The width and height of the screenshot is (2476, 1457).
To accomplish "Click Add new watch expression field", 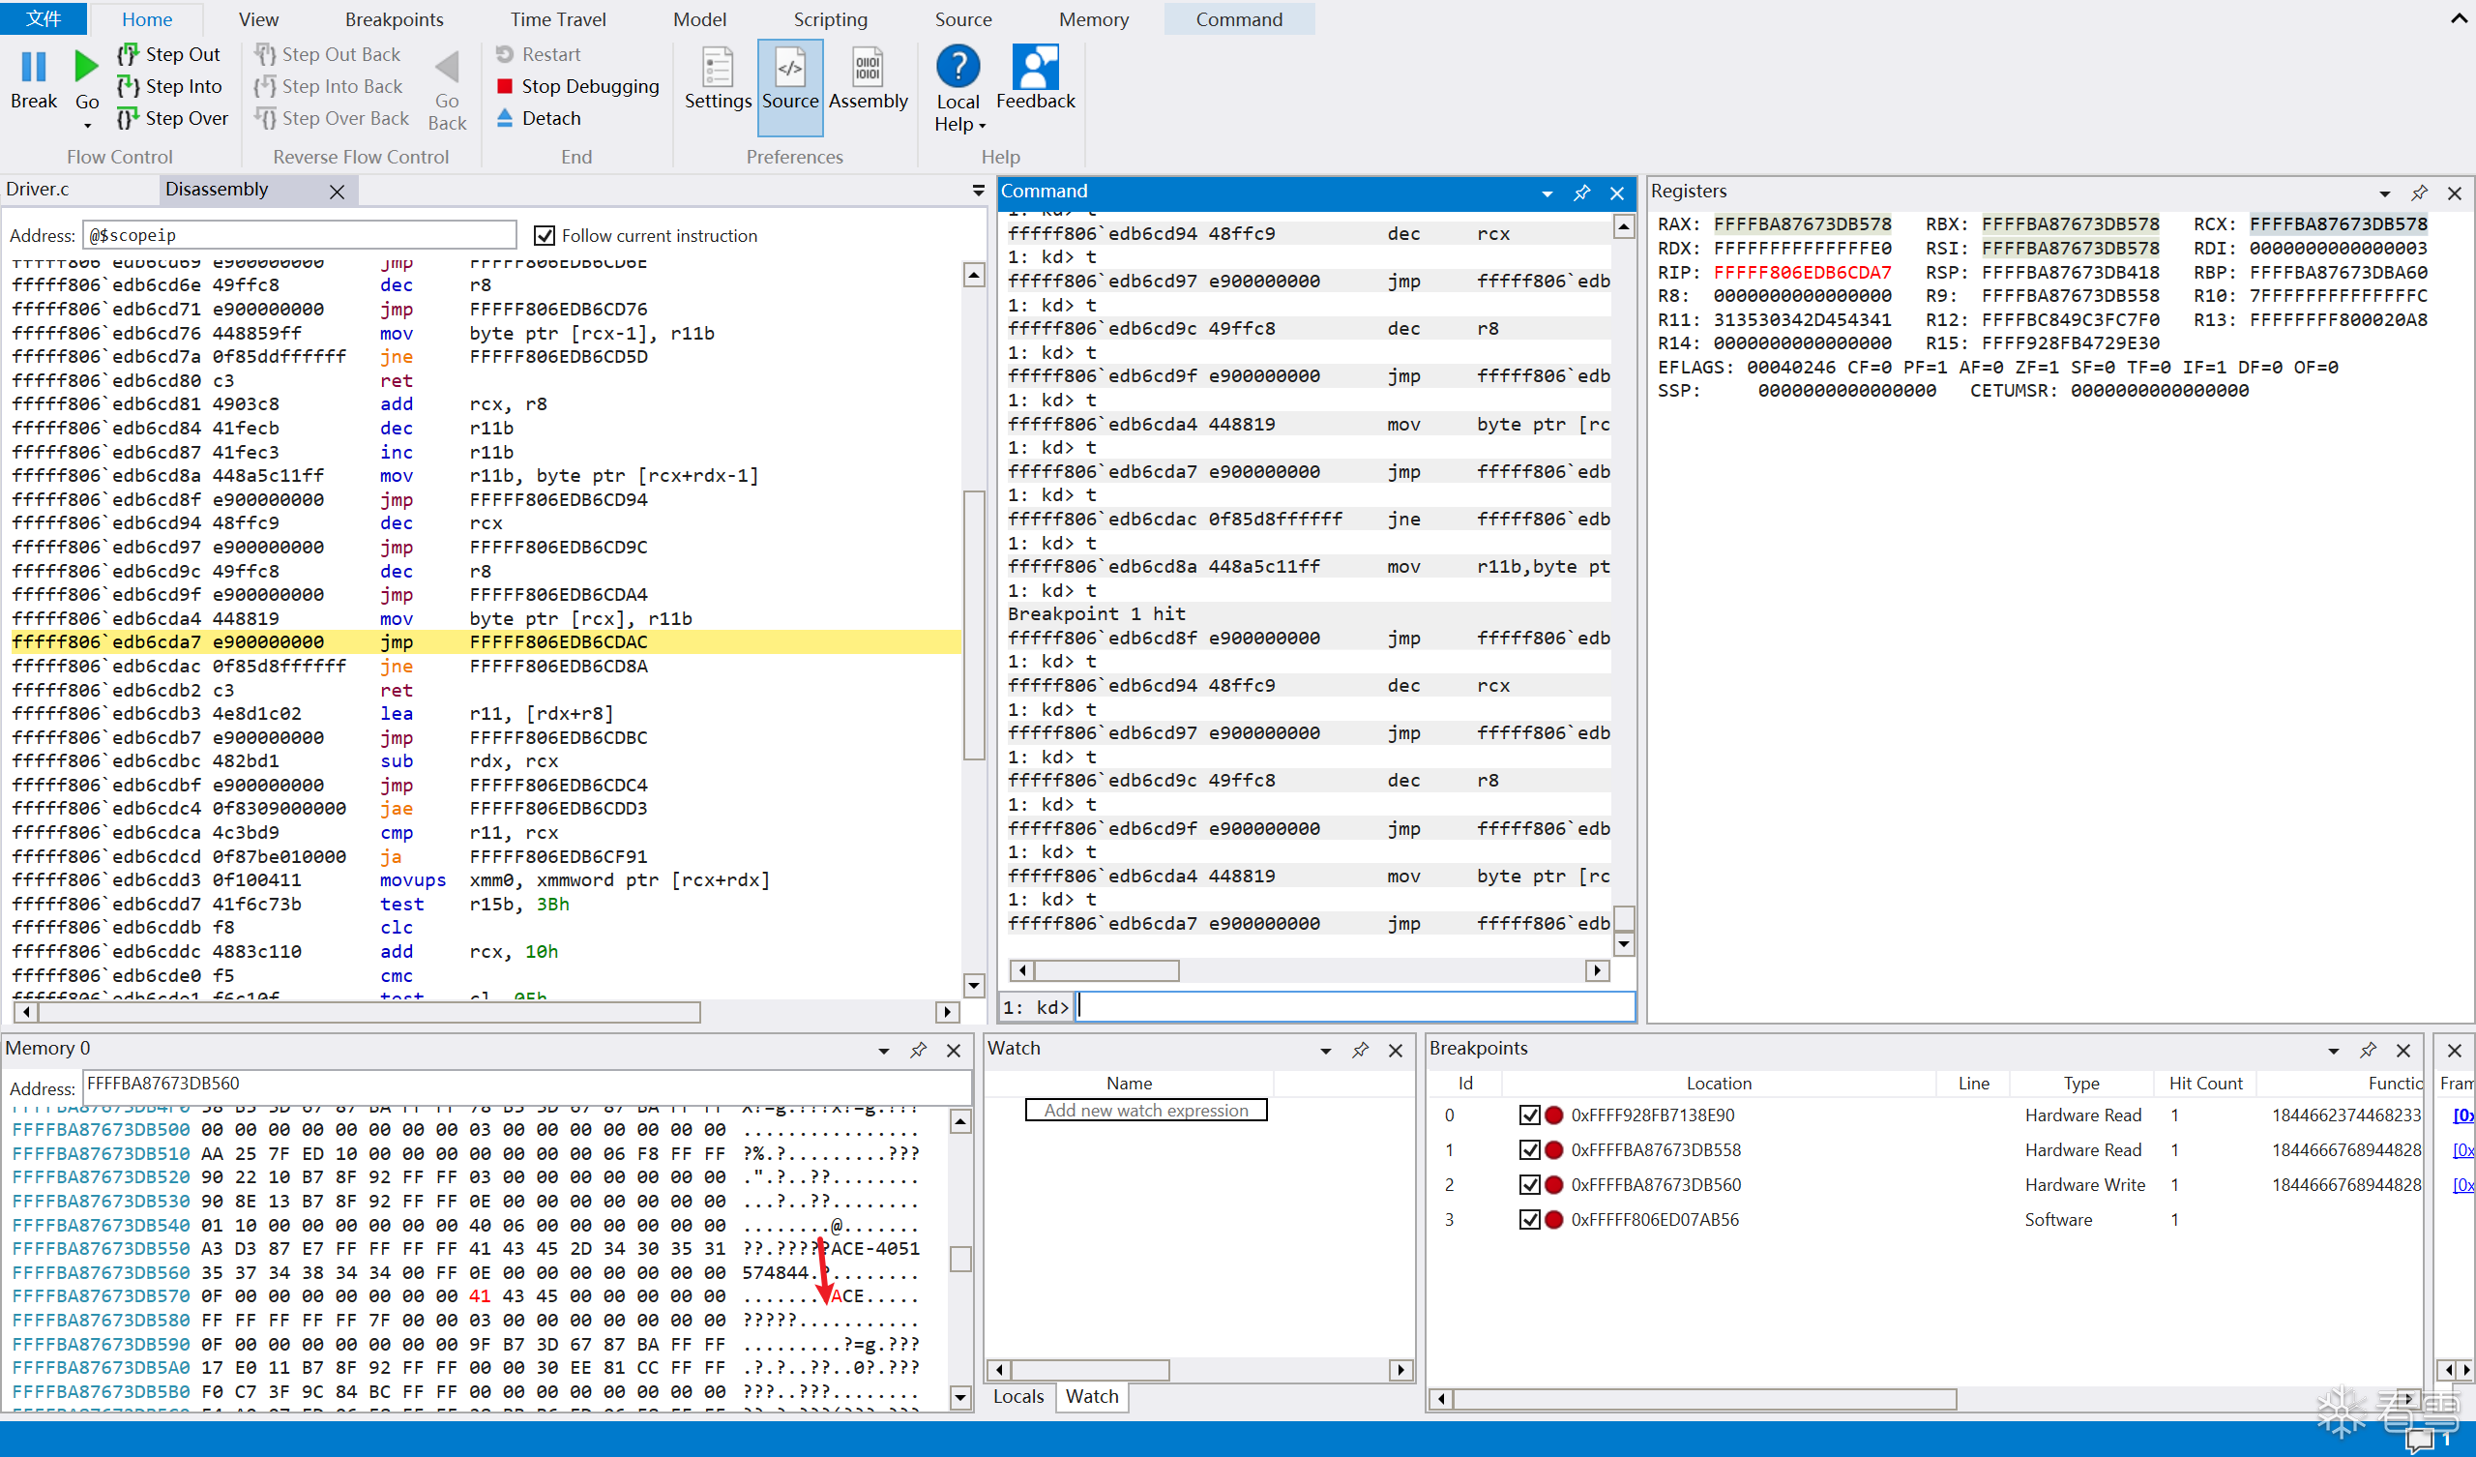I will click(x=1146, y=1110).
